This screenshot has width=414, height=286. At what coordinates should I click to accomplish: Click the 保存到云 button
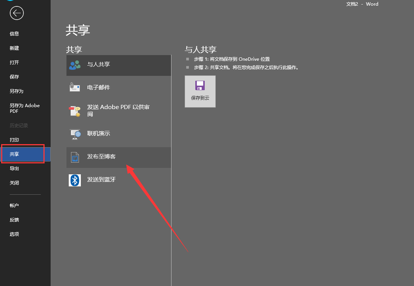200,92
